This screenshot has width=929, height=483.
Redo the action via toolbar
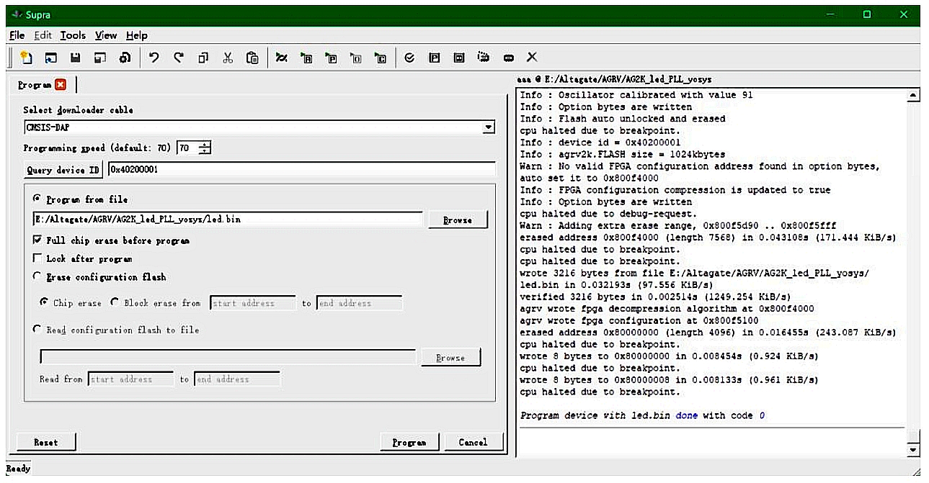pos(179,57)
